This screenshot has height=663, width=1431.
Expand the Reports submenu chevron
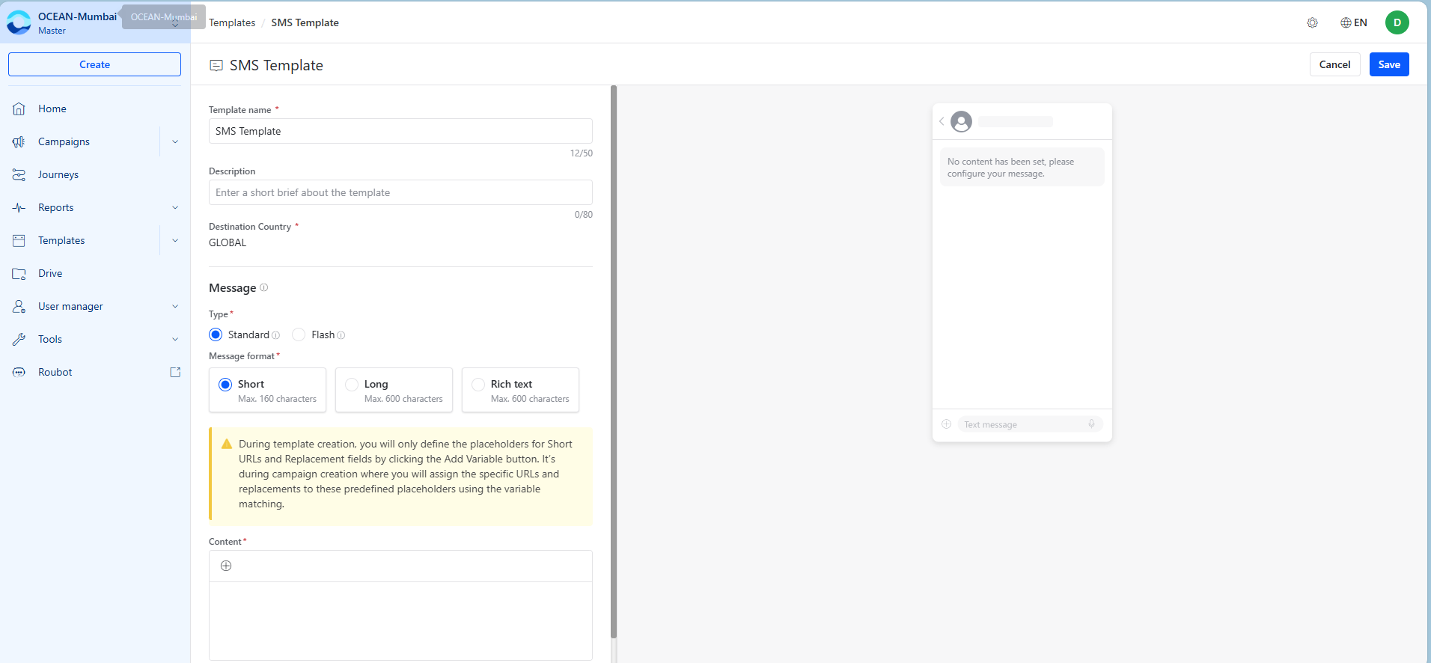pos(175,207)
